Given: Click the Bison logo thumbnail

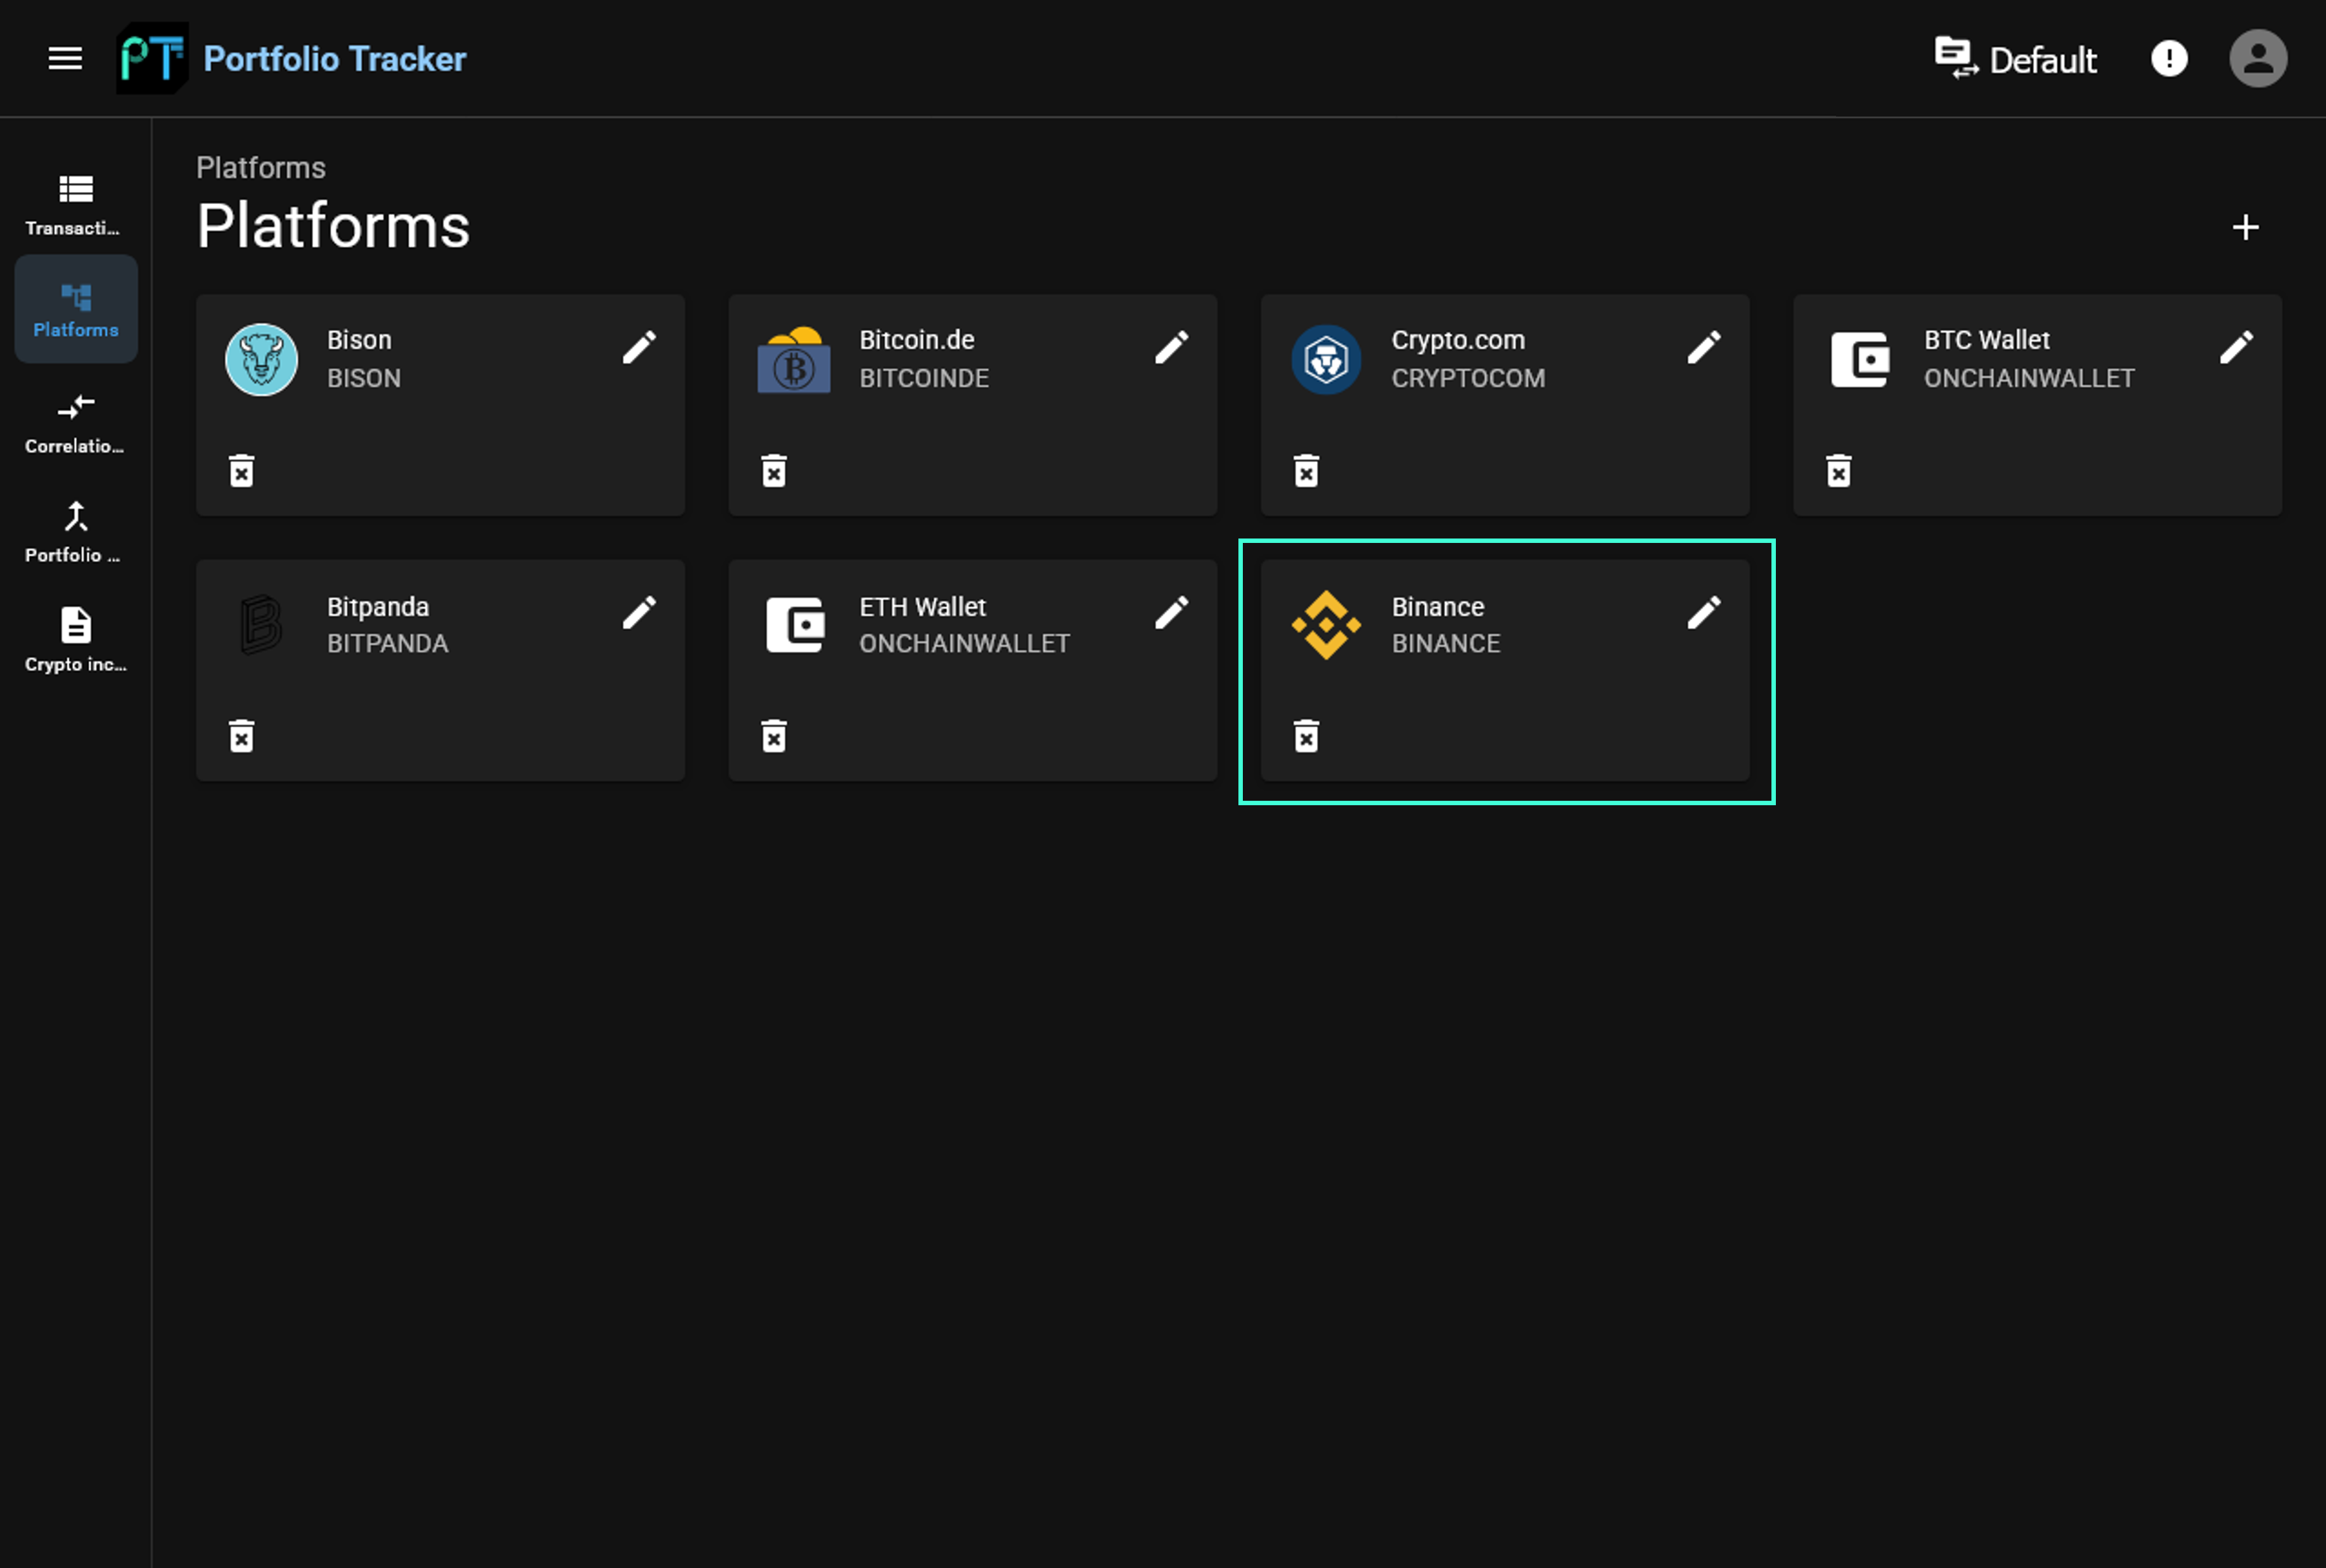Looking at the screenshot, I should pos(261,359).
